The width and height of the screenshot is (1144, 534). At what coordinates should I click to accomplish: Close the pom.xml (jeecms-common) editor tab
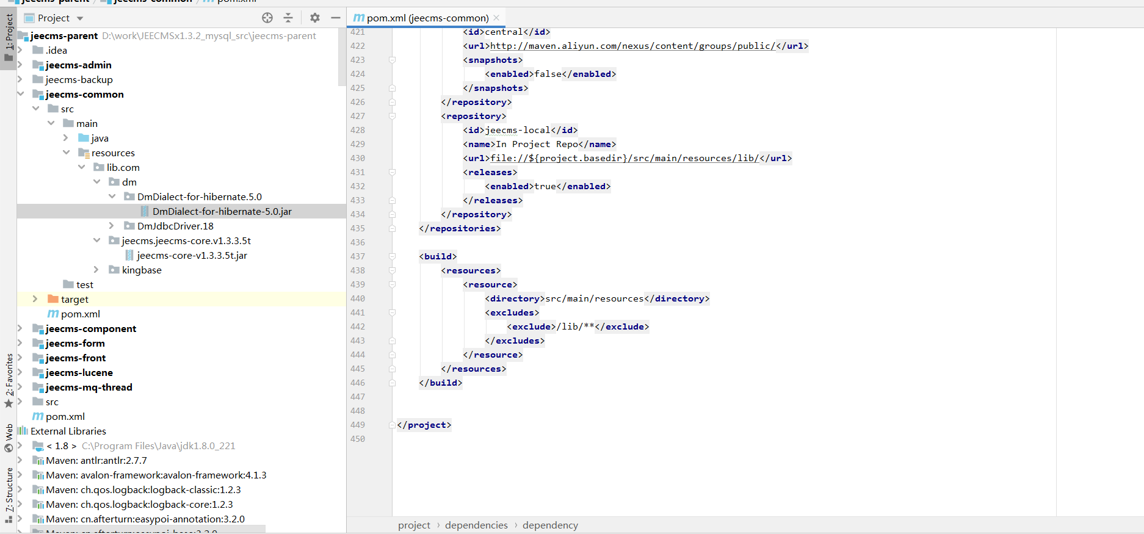496,18
